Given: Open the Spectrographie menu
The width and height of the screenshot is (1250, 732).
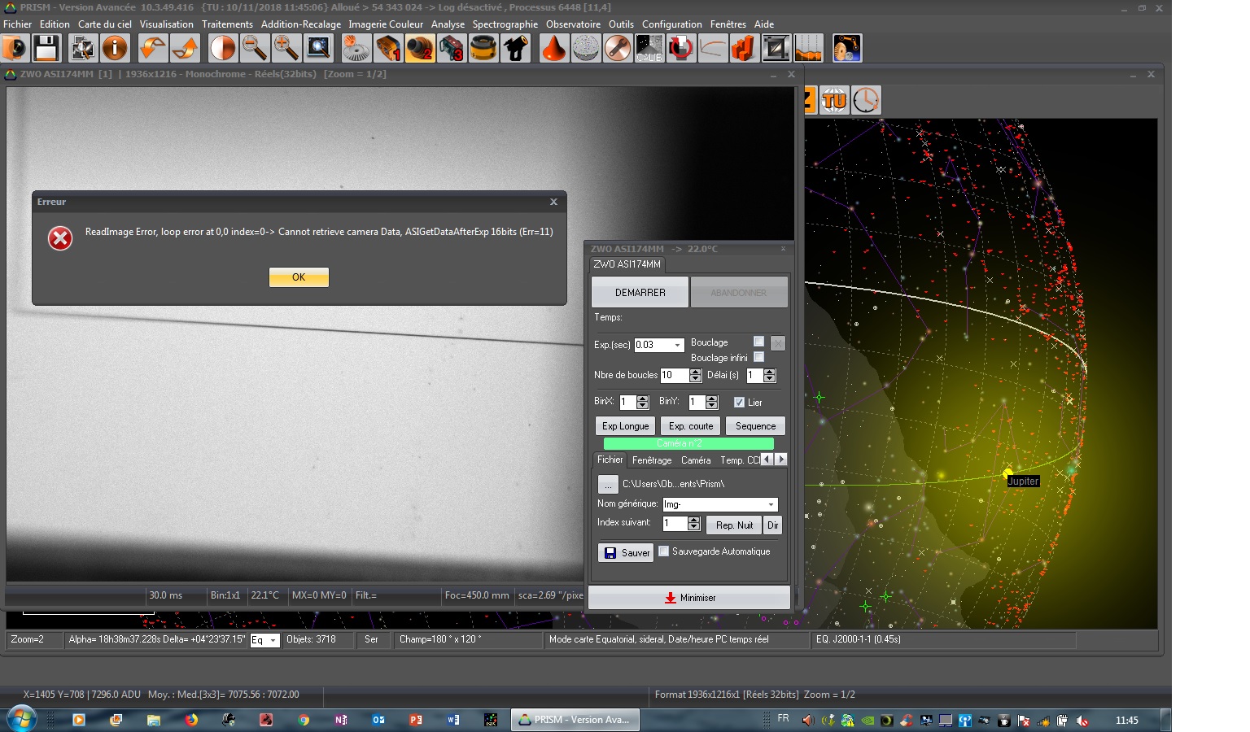Looking at the screenshot, I should pyautogui.click(x=505, y=24).
